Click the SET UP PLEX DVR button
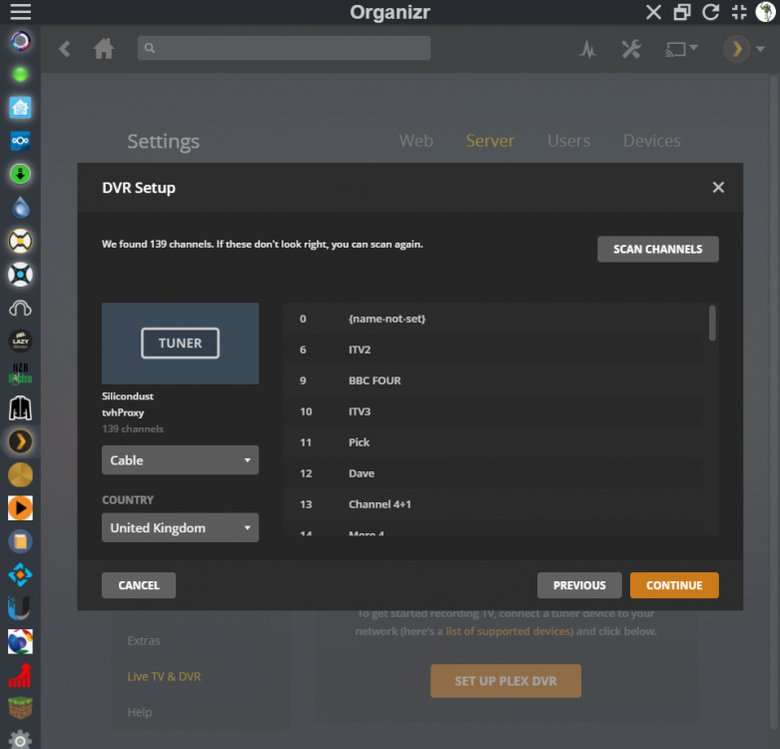This screenshot has width=780, height=749. click(x=506, y=681)
